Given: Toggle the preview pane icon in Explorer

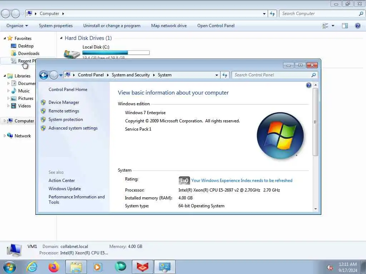Looking at the screenshot, I should pos(345,26).
